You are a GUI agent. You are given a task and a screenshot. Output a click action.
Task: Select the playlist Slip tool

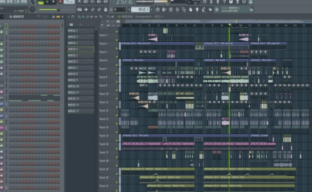(x=96, y=17)
